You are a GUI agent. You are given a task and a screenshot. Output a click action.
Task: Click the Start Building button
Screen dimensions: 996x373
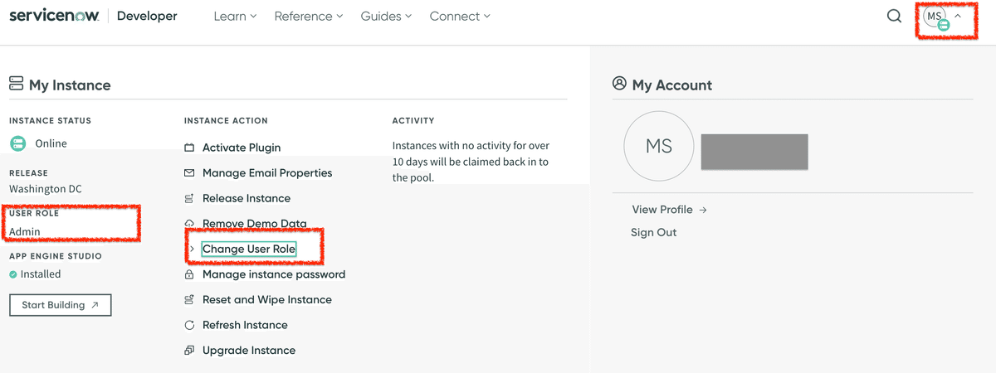[x=61, y=305]
